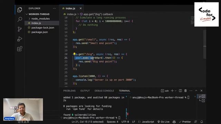
Task: Click the Prettier status item
Action: [185, 122]
